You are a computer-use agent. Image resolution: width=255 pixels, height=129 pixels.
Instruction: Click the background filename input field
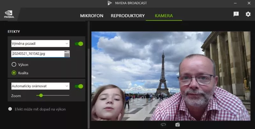click(x=37, y=54)
